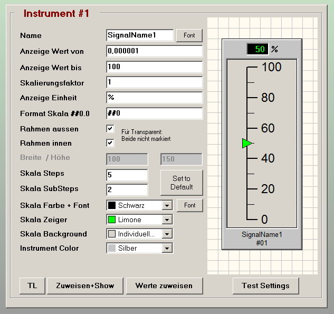Click the green pointer triangle on the scale
Viewport: 334px width, 314px height.
point(247,143)
